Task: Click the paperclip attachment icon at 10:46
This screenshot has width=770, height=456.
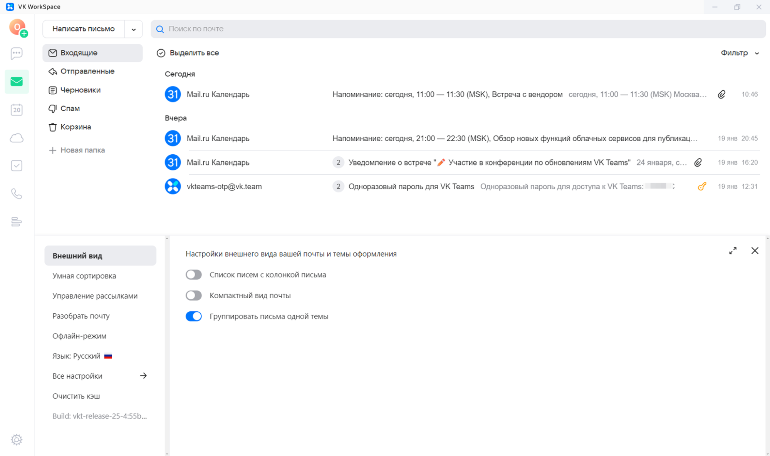Action: pos(721,94)
